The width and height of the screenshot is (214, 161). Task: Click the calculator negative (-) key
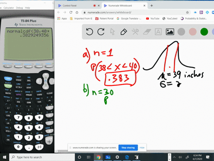tap(39, 147)
